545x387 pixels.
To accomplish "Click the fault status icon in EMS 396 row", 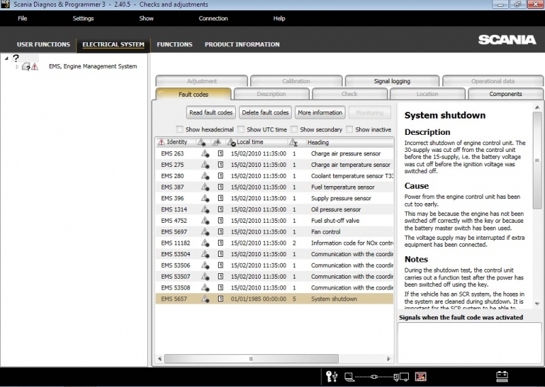I will click(205, 198).
